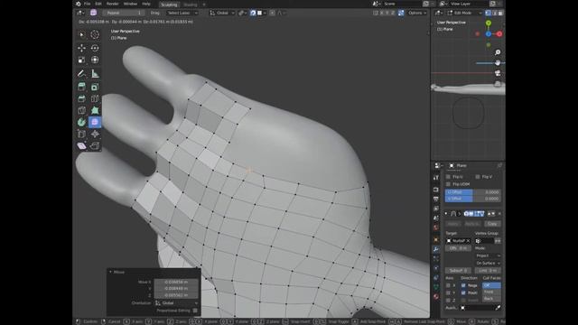Viewport: 578px width, 325px height.
Task: Open the On Surface dropdown
Action: (488, 263)
